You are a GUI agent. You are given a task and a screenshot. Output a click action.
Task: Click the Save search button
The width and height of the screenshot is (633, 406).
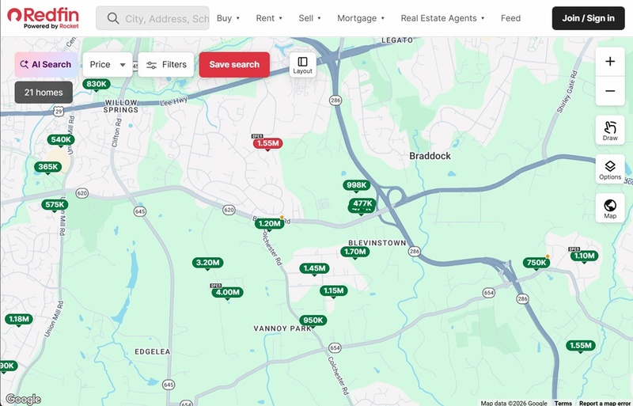234,65
